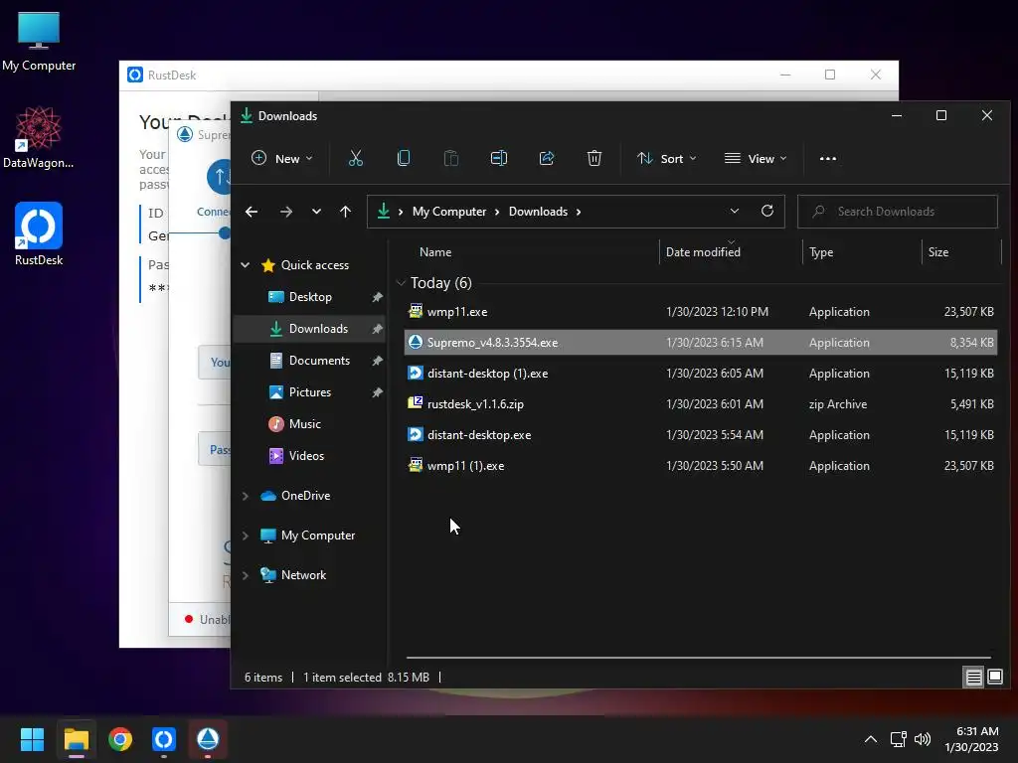Open DataWagon desktop shortcut icon
This screenshot has width=1018, height=763.
coord(39,137)
